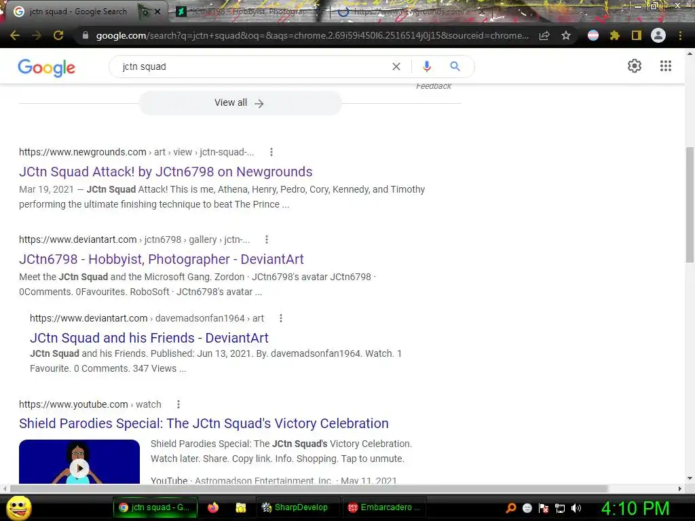Screen dimensions: 695x521
Task: Open Chrome three-dot main menu
Action: tap(680, 35)
